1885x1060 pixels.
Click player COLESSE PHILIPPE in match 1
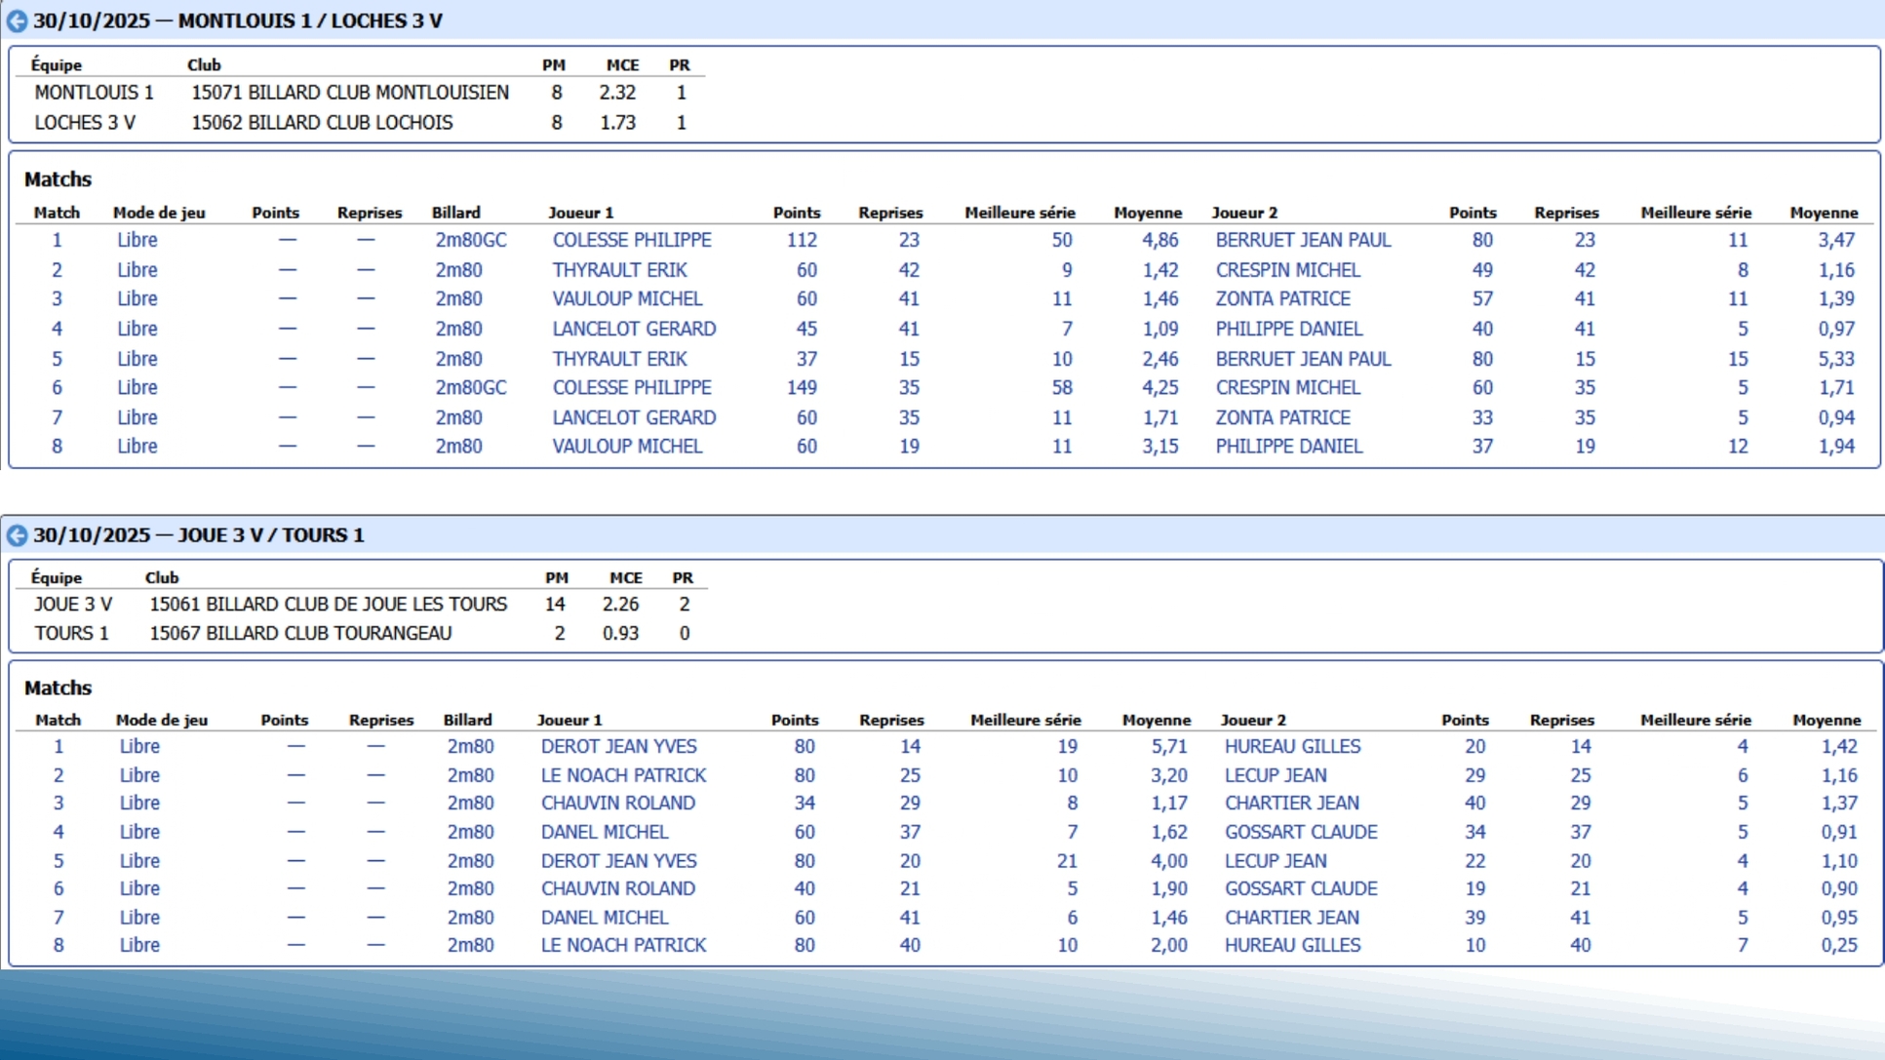pos(631,240)
